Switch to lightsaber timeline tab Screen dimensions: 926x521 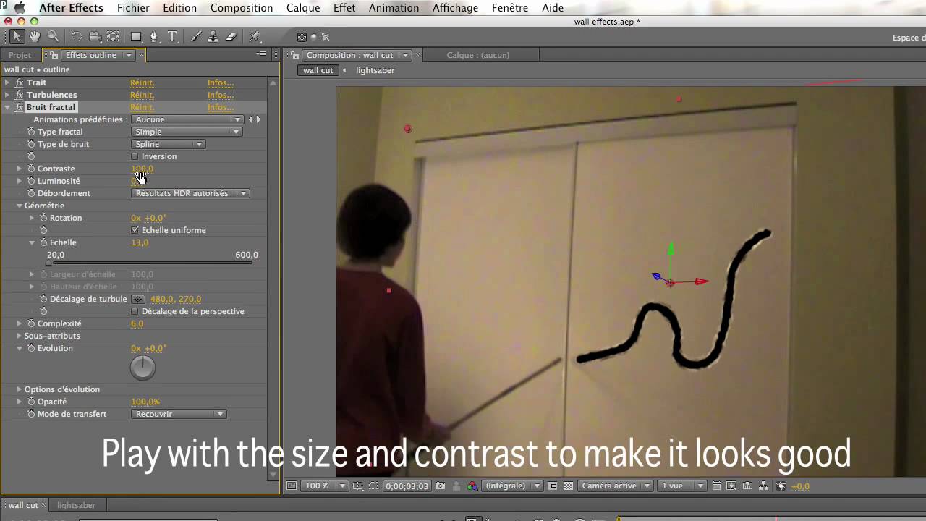(x=76, y=505)
